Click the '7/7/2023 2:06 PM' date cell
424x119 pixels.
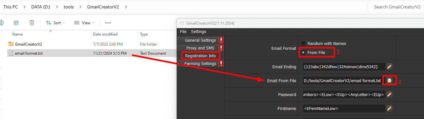click(x=108, y=44)
